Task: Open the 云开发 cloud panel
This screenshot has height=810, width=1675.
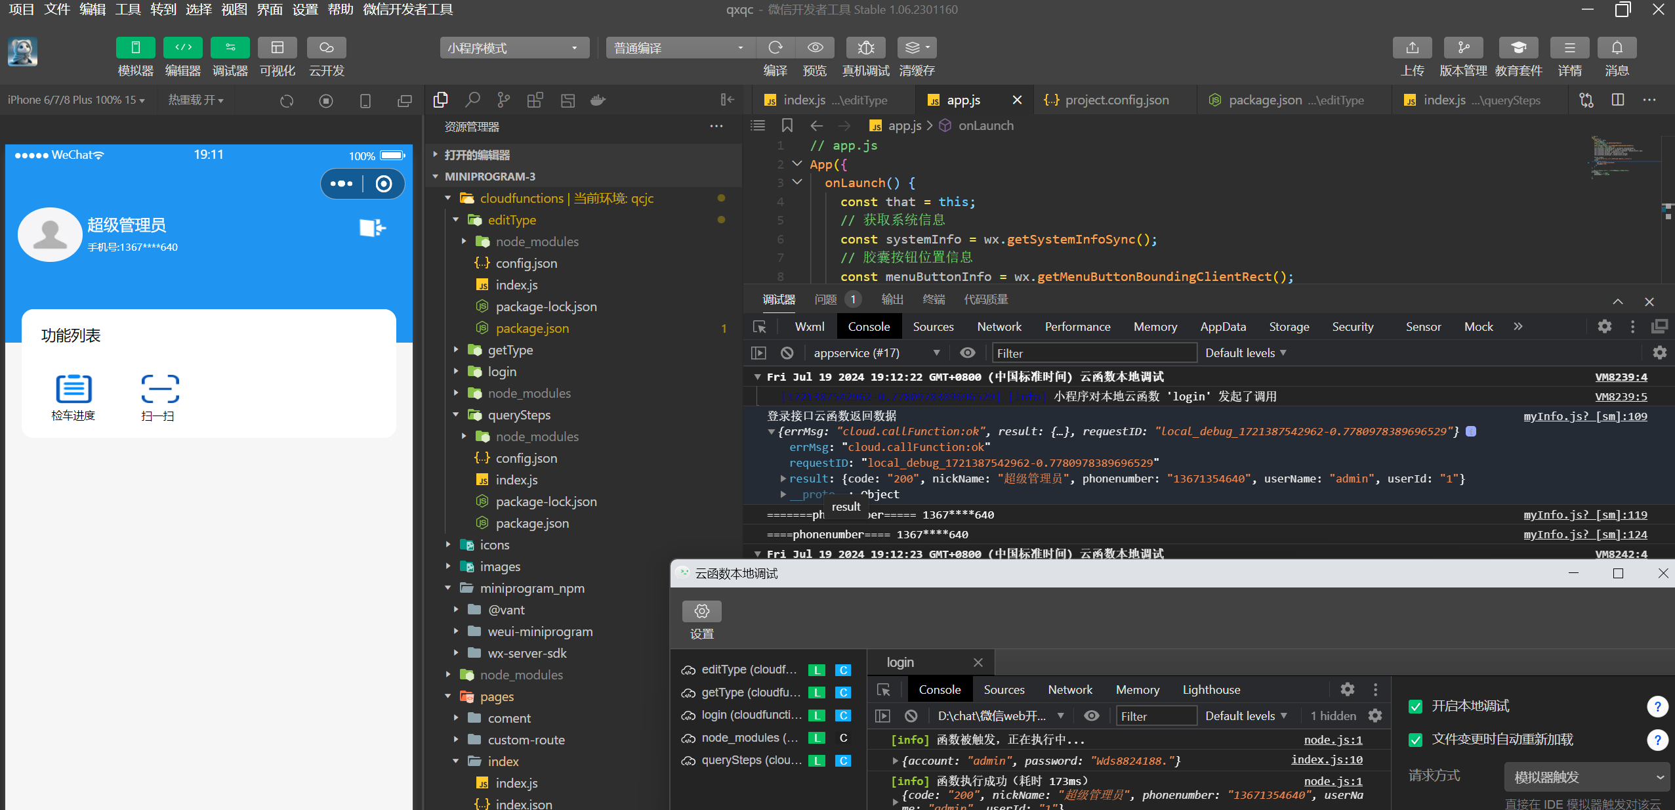Action: click(x=326, y=48)
